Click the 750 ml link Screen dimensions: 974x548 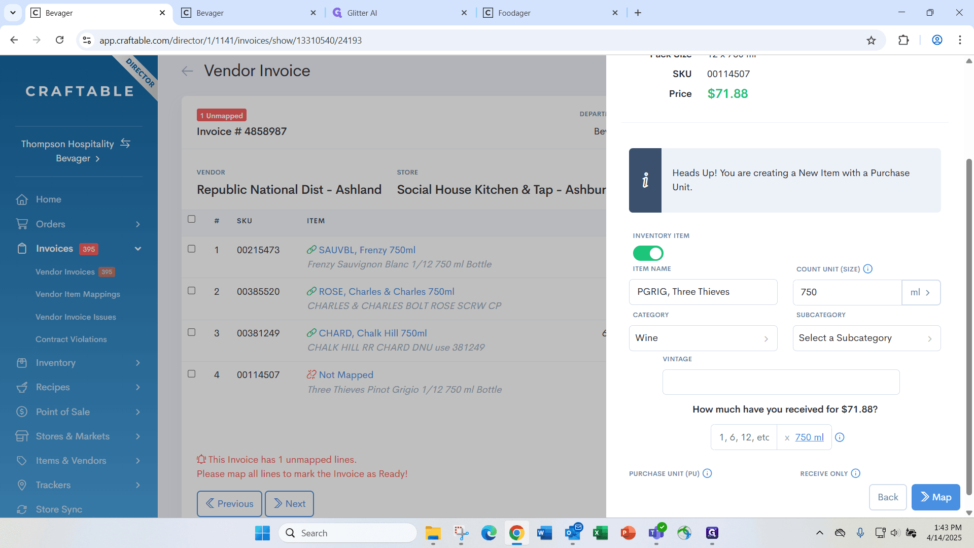point(809,437)
